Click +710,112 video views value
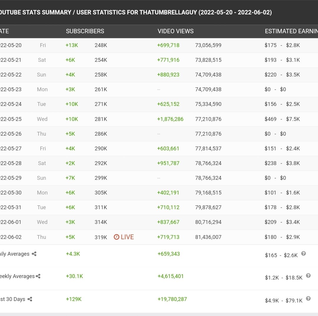318x316 pixels. (x=168, y=207)
